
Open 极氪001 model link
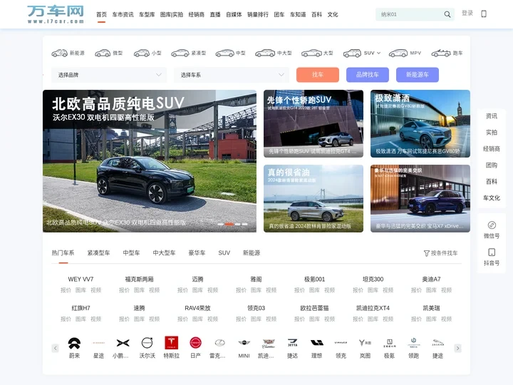pos(314,279)
